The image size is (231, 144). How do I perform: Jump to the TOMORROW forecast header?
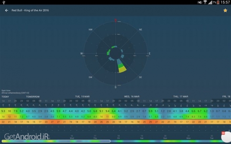(33, 97)
